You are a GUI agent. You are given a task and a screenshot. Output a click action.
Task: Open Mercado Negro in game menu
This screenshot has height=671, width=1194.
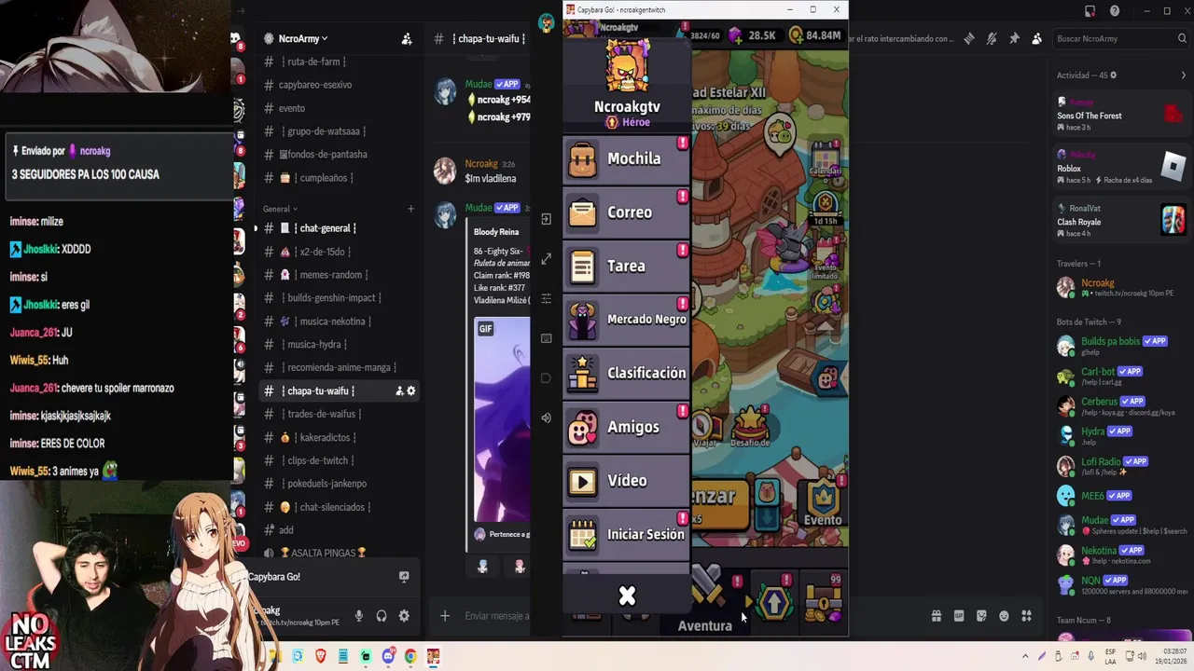pos(626,320)
